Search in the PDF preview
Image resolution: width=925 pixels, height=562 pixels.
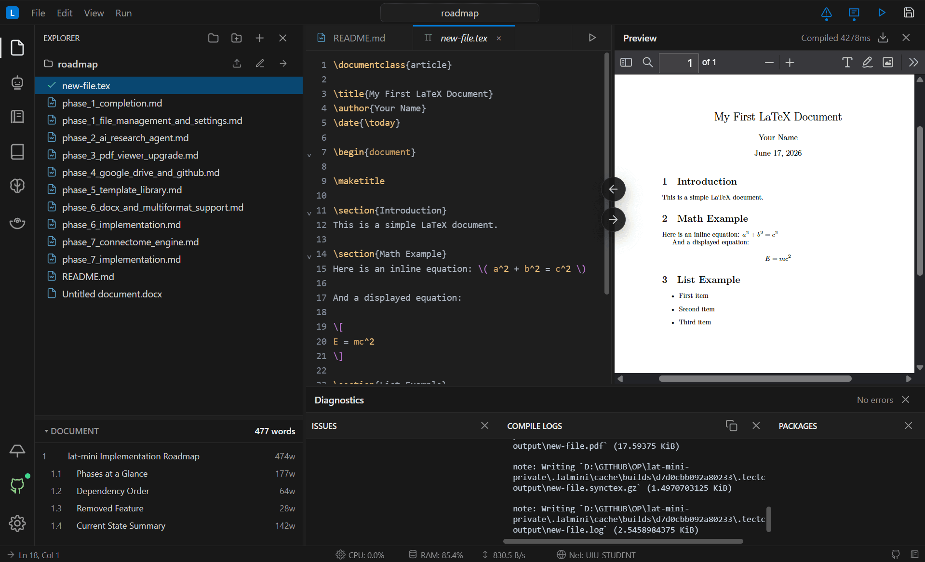(x=647, y=62)
